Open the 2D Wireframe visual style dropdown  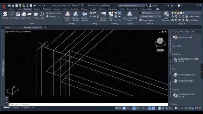[x=150, y=13]
